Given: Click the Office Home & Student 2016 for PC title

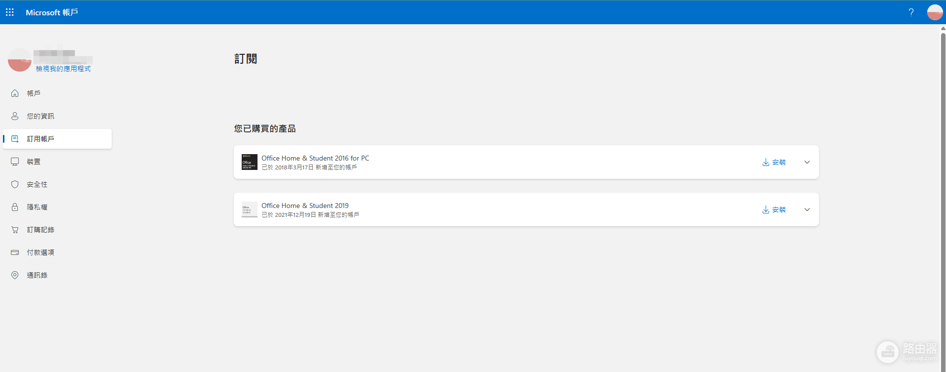Looking at the screenshot, I should coord(315,158).
